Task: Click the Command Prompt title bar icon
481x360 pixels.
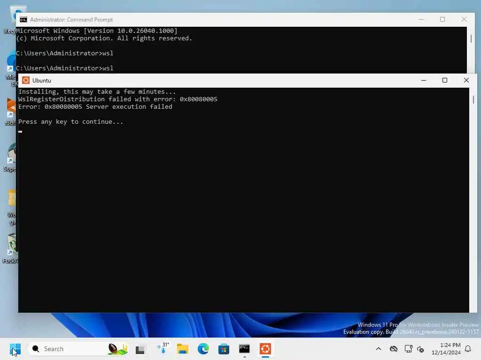Action: [23, 20]
